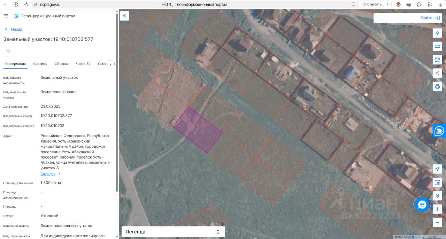Click the side panel vertical scrollbar
Screen dimensions: 446x239
117,103
